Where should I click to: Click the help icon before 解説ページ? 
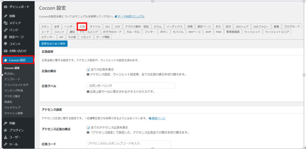(x=150, y=118)
